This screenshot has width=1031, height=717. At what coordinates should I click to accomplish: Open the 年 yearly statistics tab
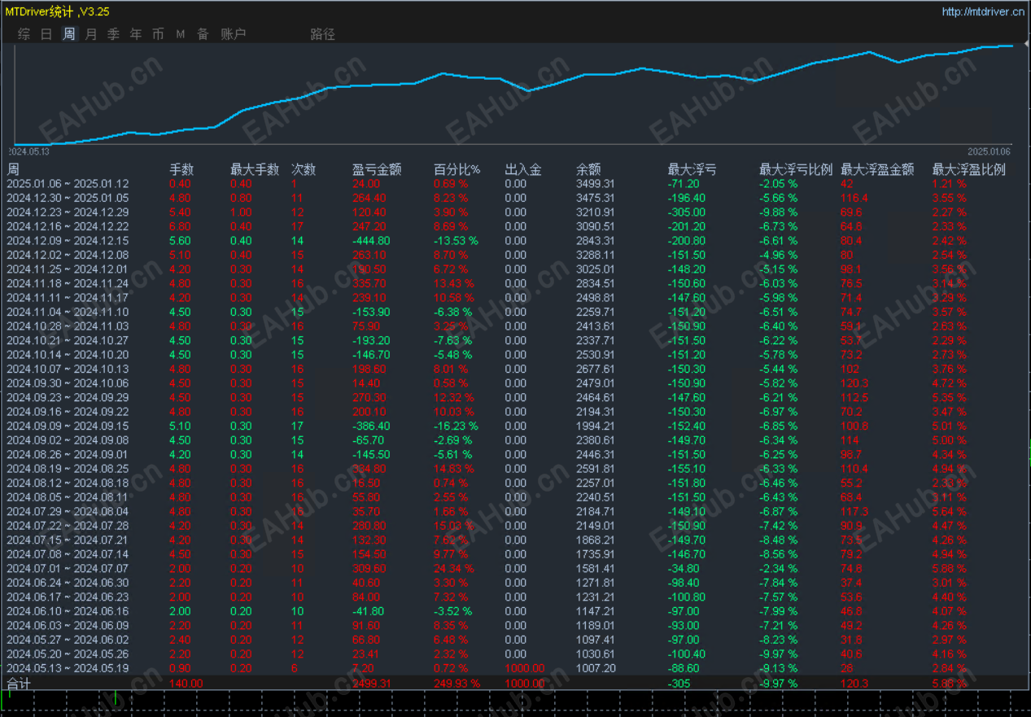point(136,34)
